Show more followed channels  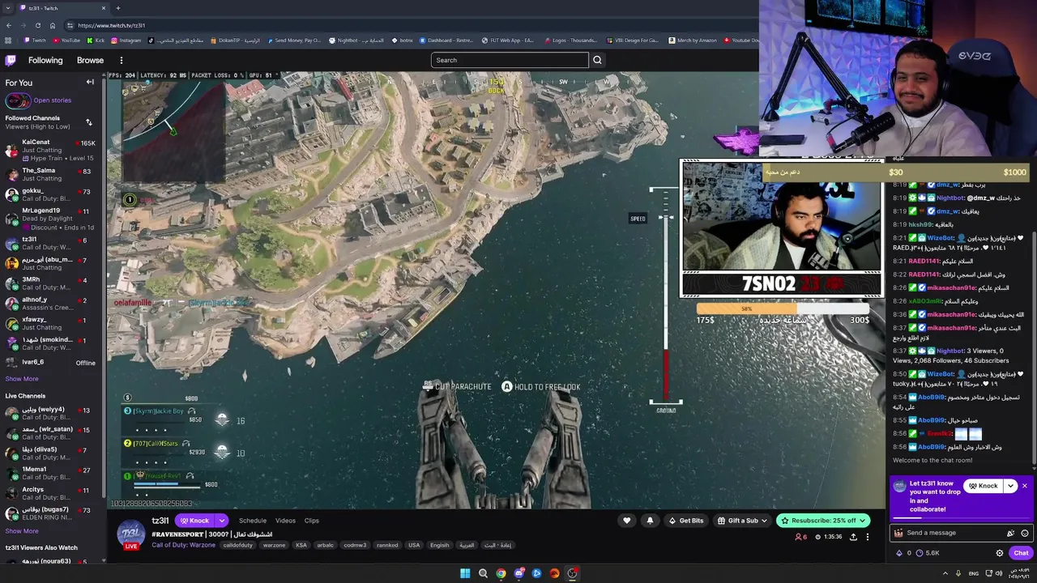pyautogui.click(x=22, y=379)
